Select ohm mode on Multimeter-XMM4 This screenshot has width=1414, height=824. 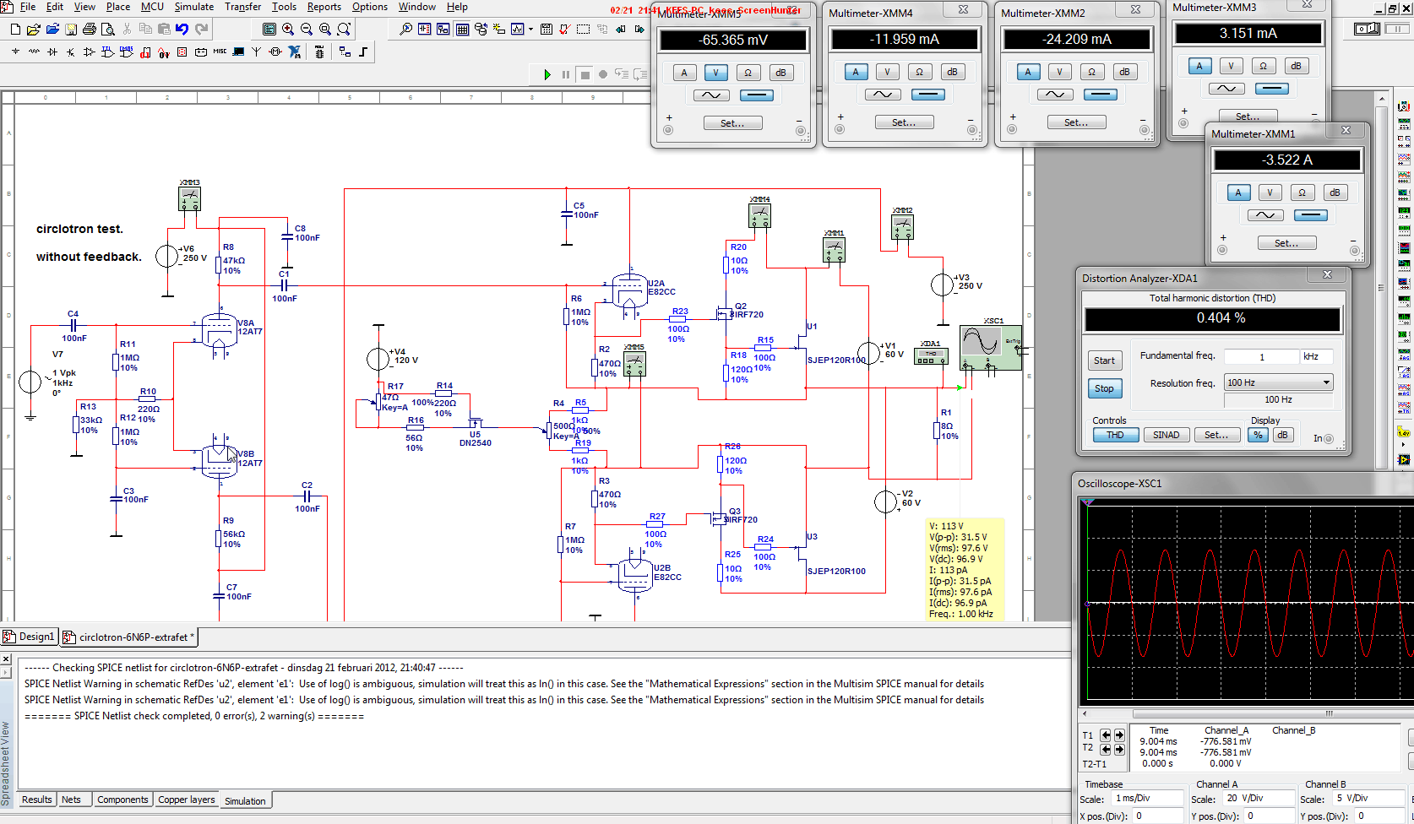click(x=919, y=72)
